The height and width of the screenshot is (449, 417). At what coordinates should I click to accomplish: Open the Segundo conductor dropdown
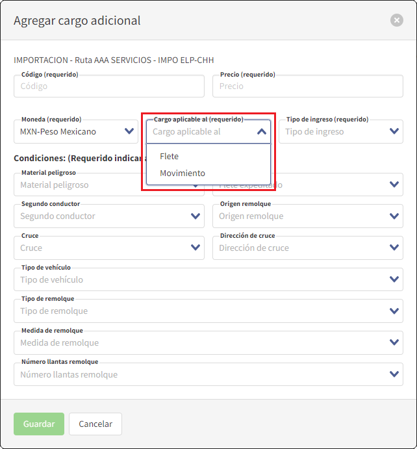click(x=108, y=216)
